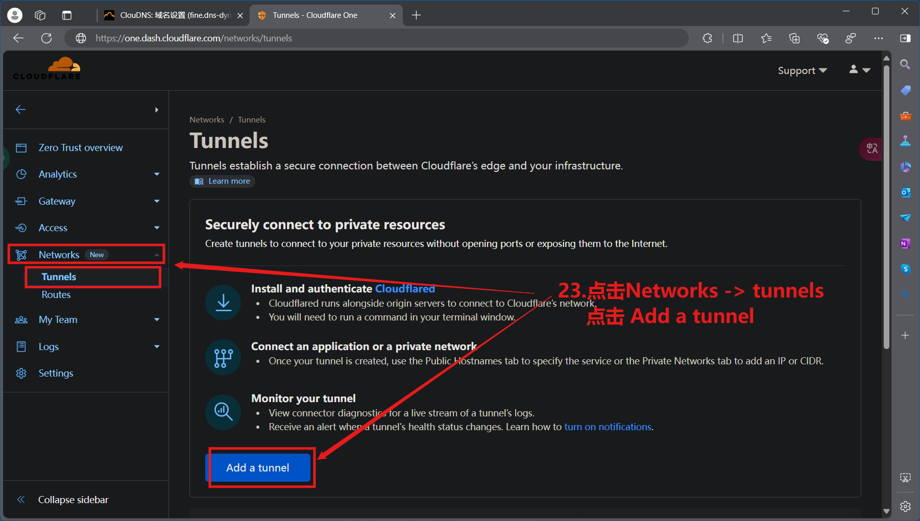920x521 pixels.
Task: Click the Add a tunnel button
Action: (258, 467)
